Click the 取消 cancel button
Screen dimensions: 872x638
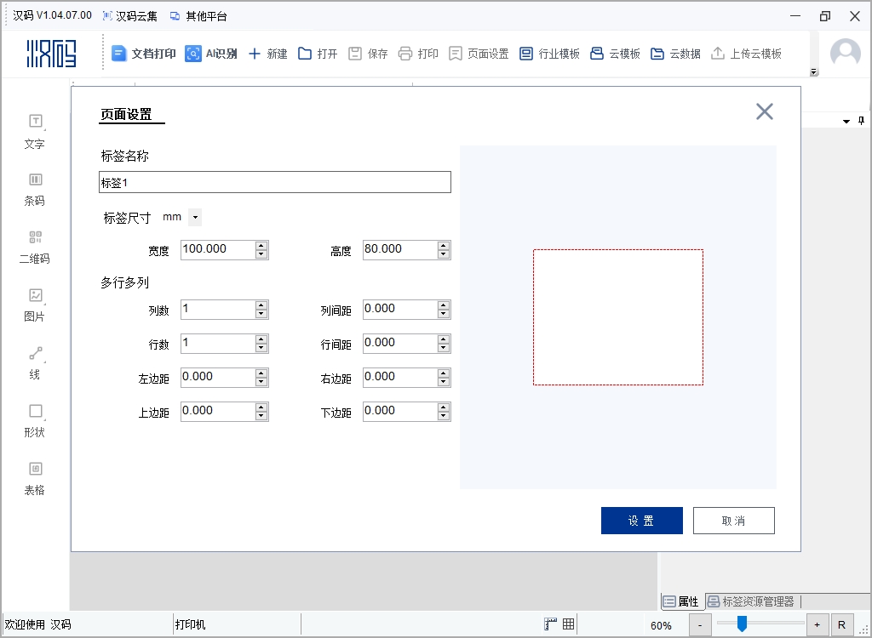pyautogui.click(x=733, y=521)
